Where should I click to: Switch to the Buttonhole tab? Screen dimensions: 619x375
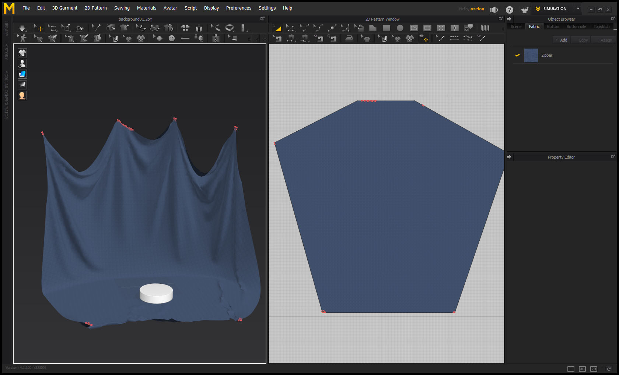tap(576, 26)
